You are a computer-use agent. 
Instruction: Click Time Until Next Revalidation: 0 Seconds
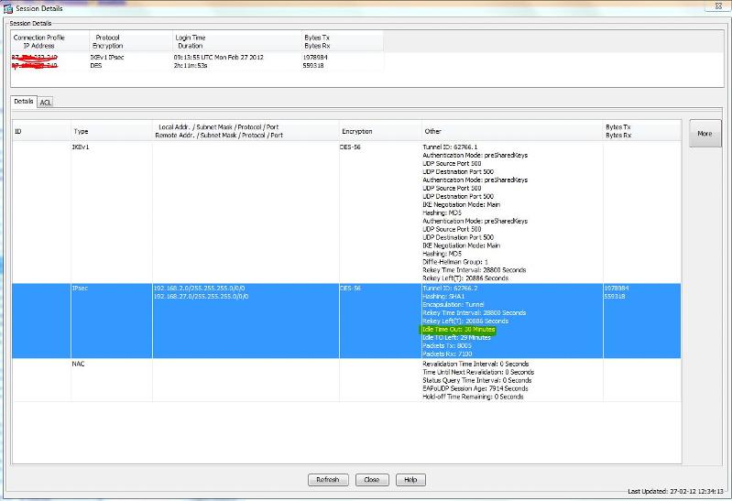pyautogui.click(x=478, y=372)
